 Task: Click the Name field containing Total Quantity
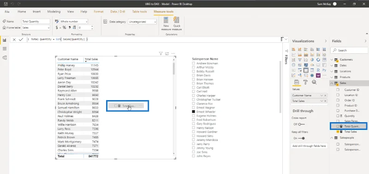[36, 21]
